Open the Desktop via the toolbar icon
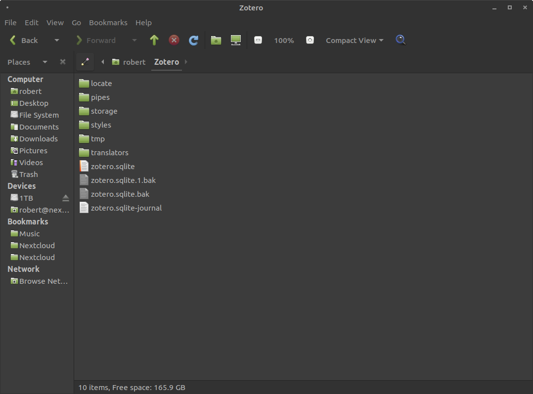 [x=235, y=40]
